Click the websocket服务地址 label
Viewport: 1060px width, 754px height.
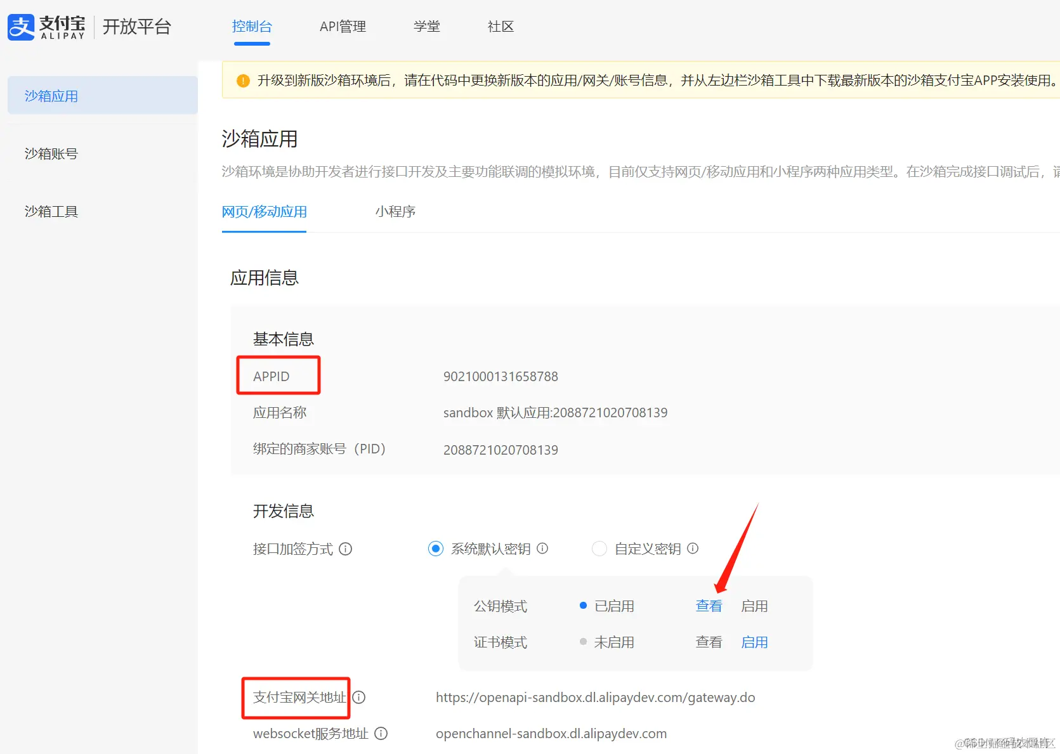click(x=311, y=734)
